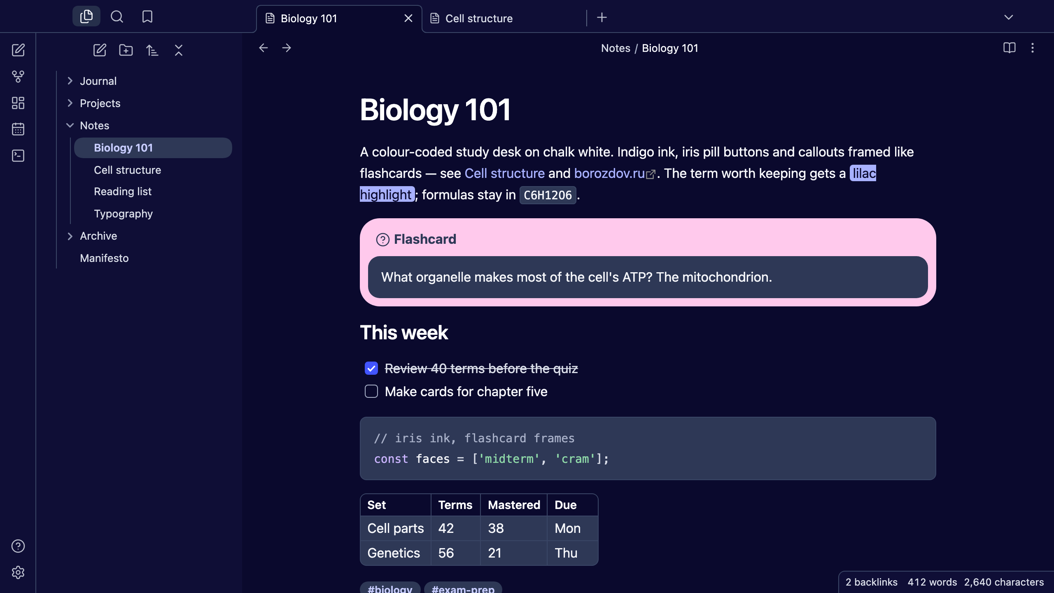1054x593 pixels.
Task: Click the Genetics table cell
Action: [396, 553]
